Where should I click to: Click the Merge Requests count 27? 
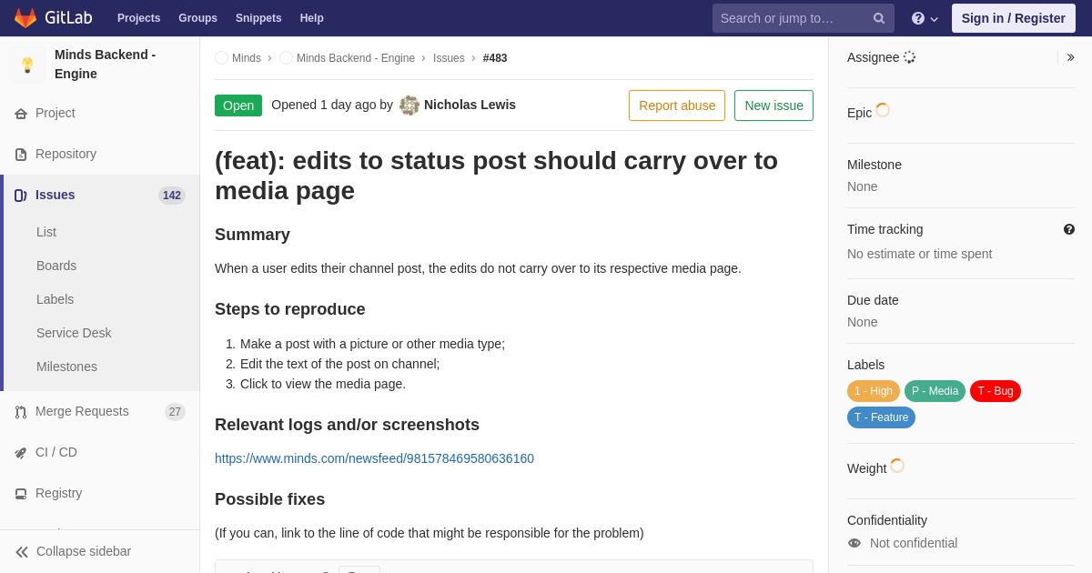[175, 412]
